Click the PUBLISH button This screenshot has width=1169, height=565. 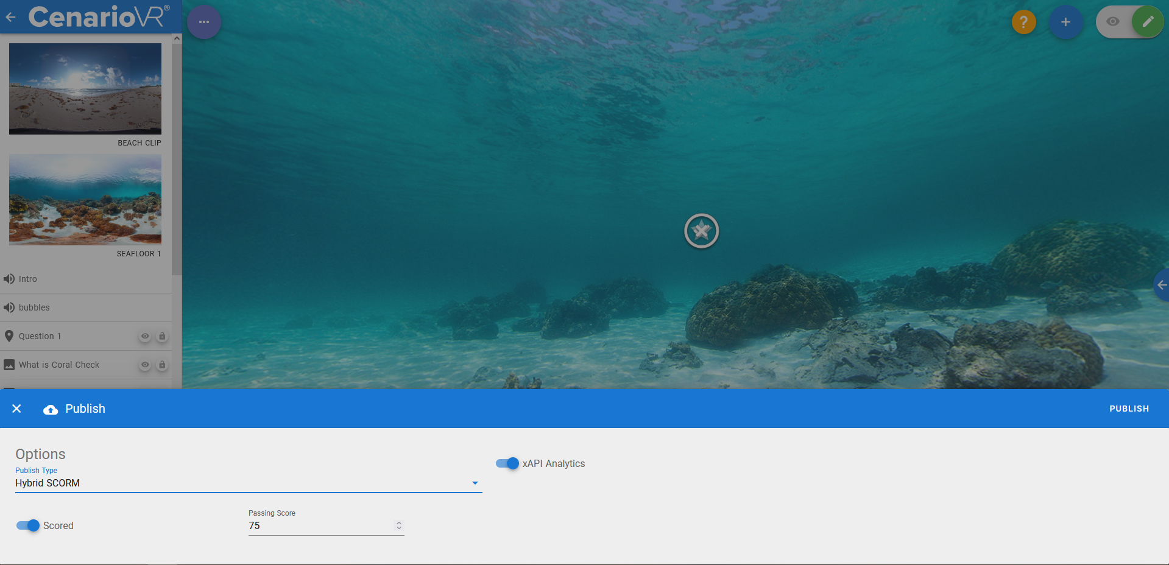(1129, 409)
